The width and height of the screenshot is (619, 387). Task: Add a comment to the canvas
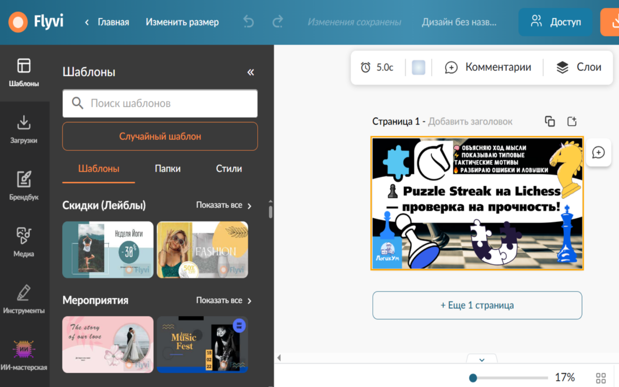(598, 152)
